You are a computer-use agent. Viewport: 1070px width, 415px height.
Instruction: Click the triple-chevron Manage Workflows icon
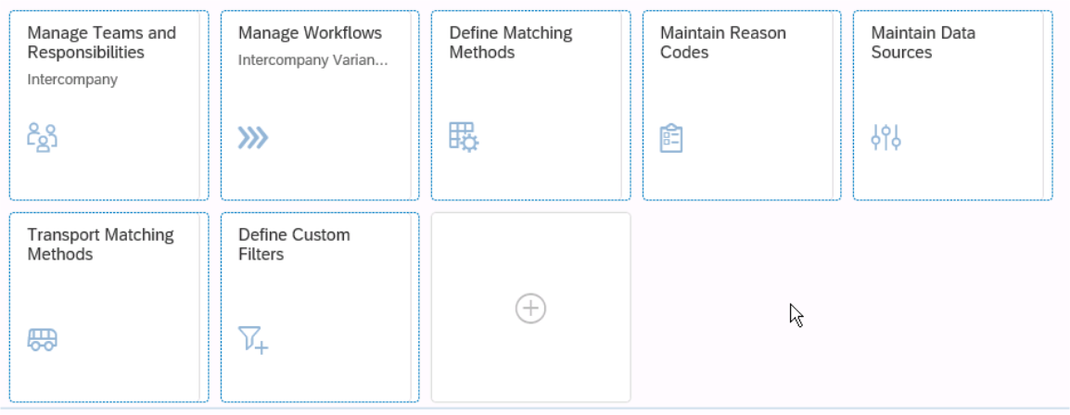pyautogui.click(x=253, y=138)
